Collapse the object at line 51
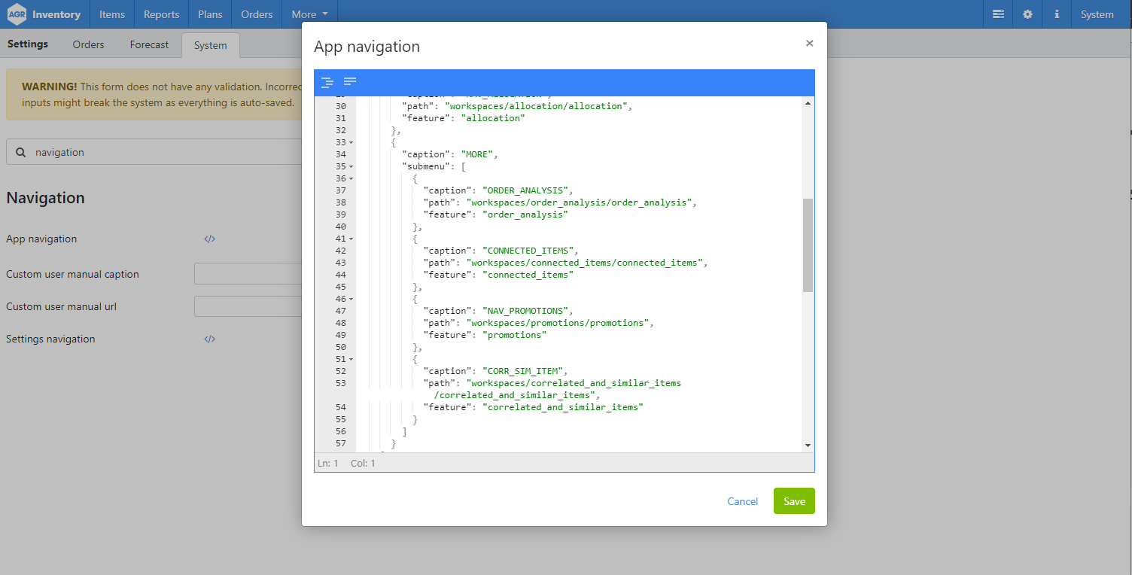Viewport: 1132px width, 575px height. 351,359
